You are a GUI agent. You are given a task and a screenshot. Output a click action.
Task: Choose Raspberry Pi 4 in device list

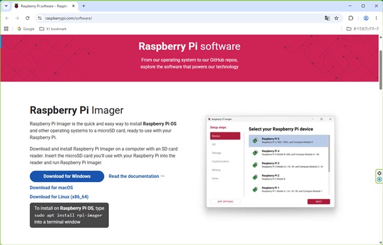click(x=288, y=153)
